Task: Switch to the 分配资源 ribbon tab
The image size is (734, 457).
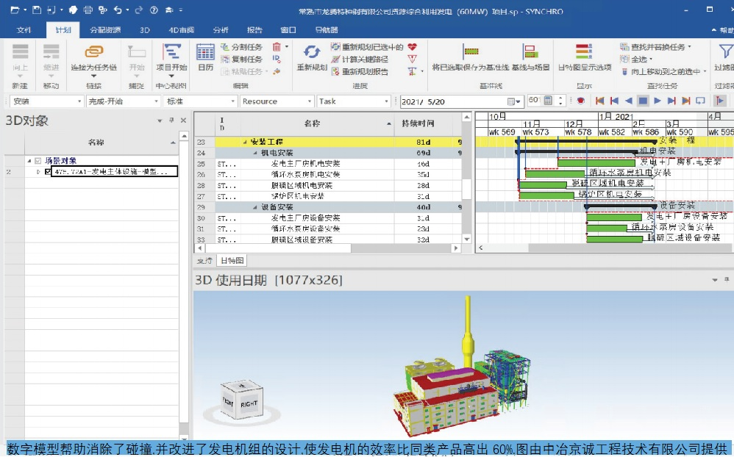Action: (x=105, y=30)
